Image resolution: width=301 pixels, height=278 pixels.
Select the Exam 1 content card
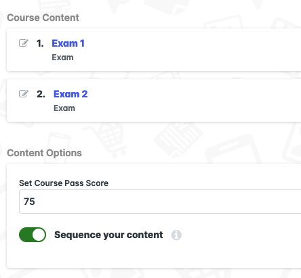(x=154, y=50)
